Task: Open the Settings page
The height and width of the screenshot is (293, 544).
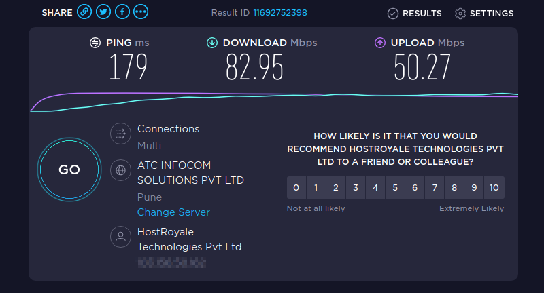Action: click(484, 14)
